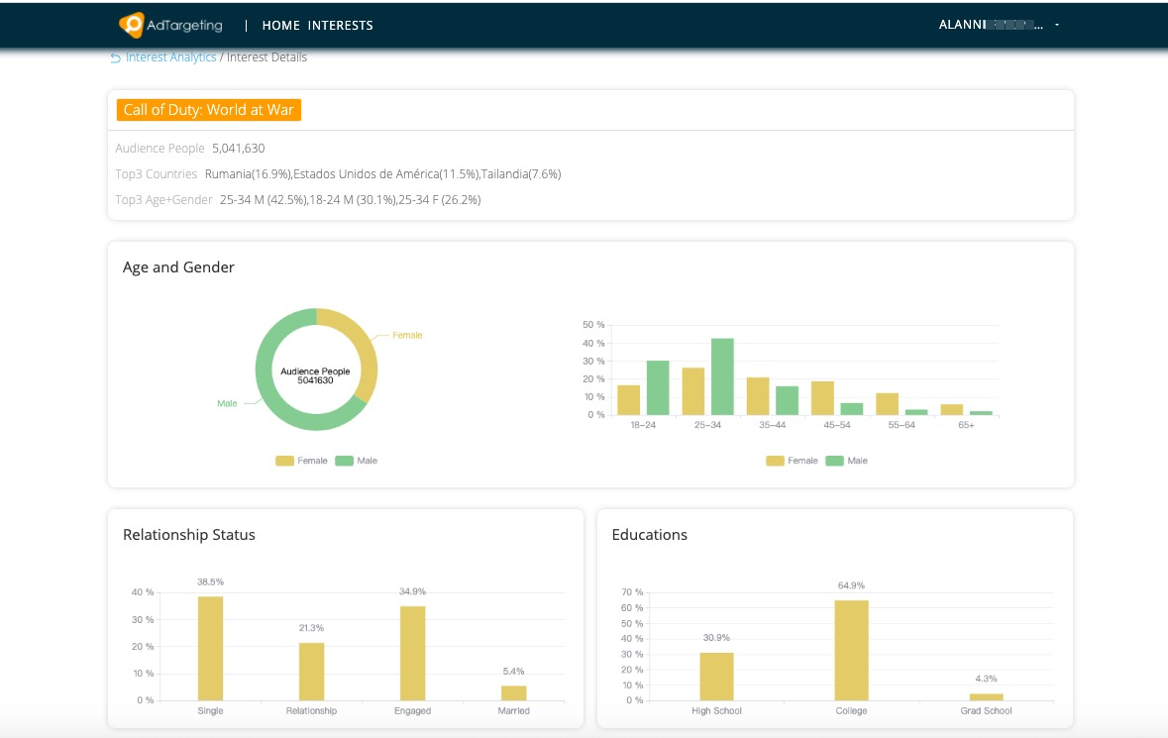
Task: Click the Female bar for ages 65+
Action: tap(952, 409)
